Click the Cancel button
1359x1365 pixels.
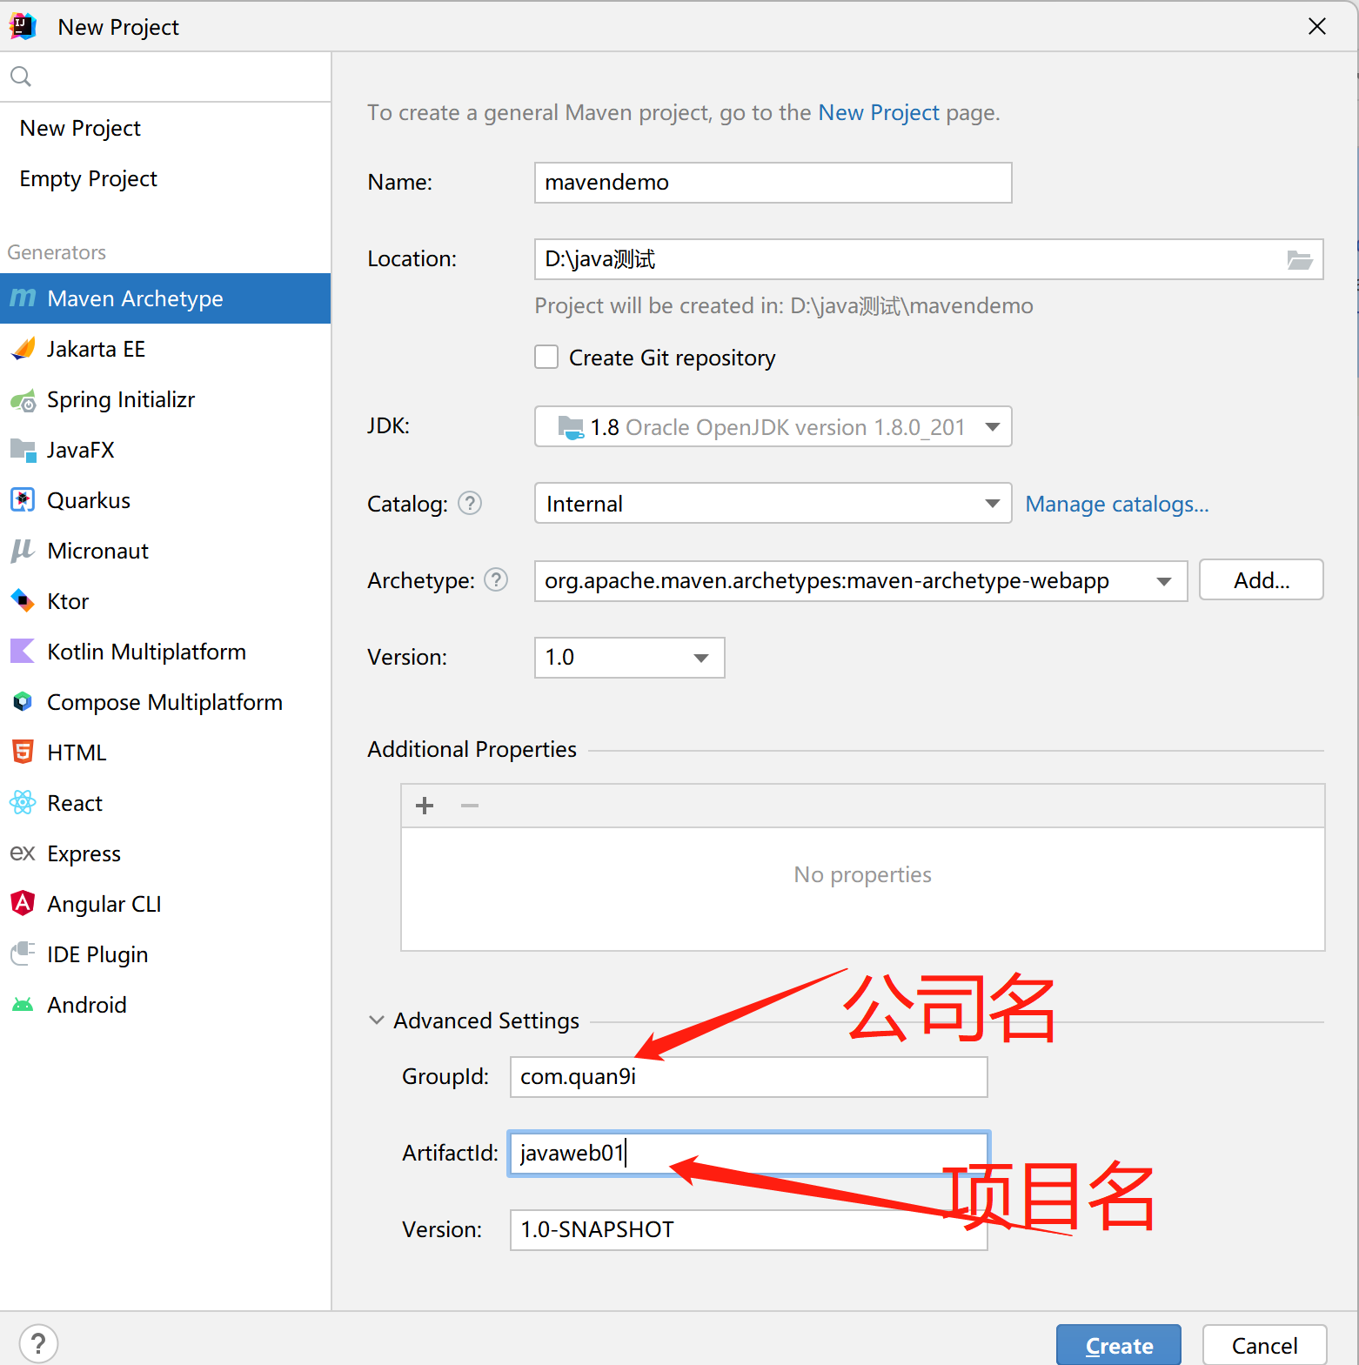point(1265,1345)
